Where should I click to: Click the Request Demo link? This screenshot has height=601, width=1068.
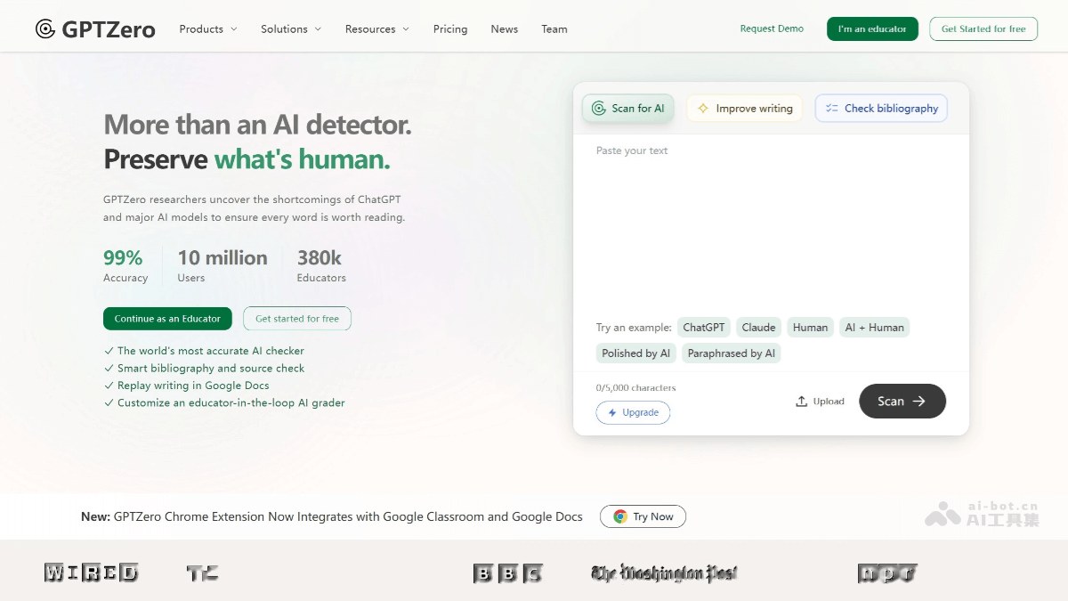[x=772, y=28]
